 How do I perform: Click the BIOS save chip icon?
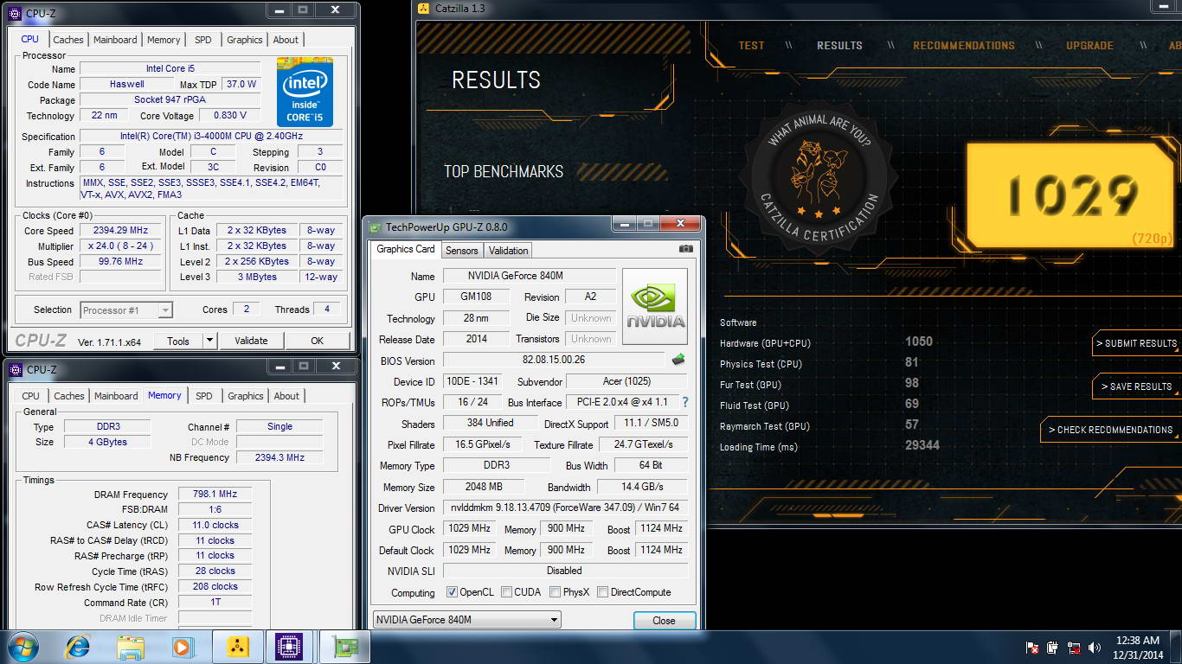click(x=678, y=360)
